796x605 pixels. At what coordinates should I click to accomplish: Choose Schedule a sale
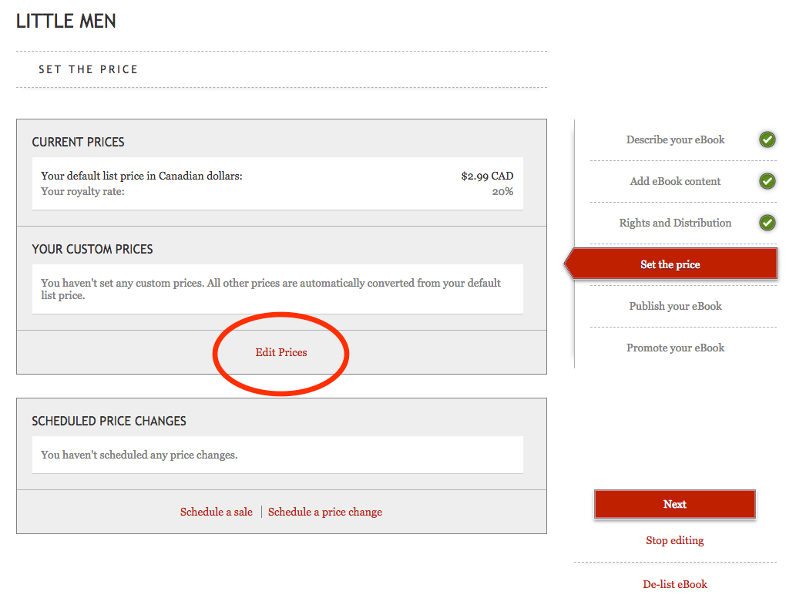tap(217, 512)
